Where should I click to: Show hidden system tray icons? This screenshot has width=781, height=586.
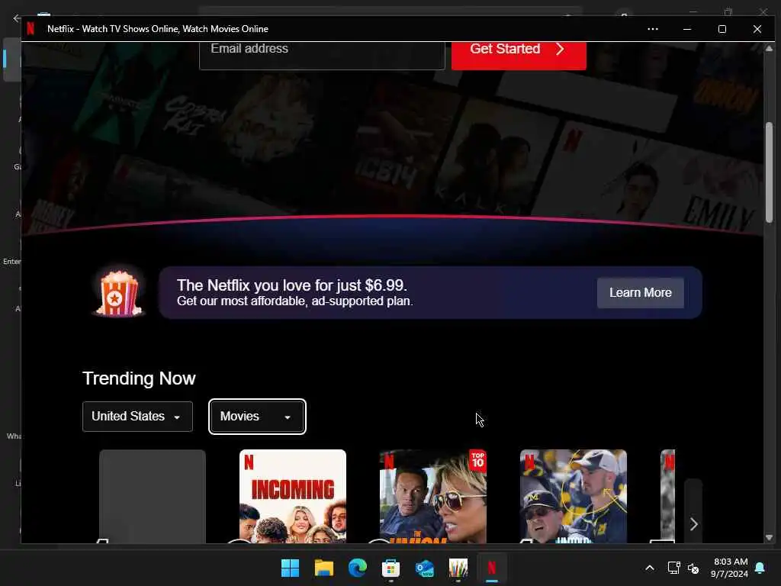650,568
